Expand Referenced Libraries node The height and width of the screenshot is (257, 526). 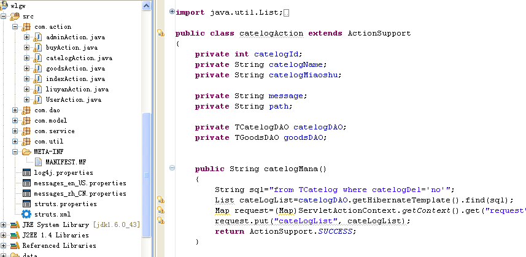coord(3,245)
